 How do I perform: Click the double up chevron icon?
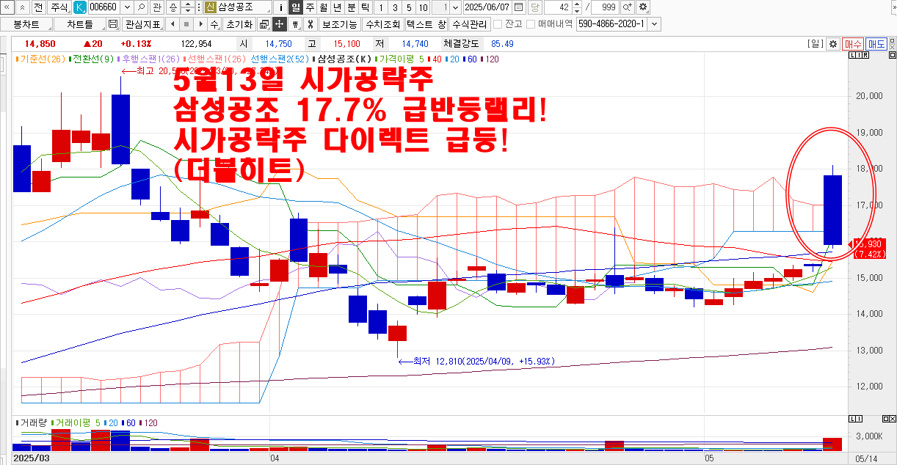pos(23,7)
